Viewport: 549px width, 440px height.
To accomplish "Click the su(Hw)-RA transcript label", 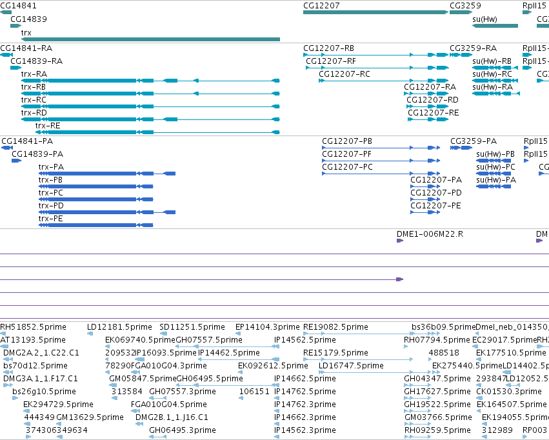I will (x=492, y=87).
